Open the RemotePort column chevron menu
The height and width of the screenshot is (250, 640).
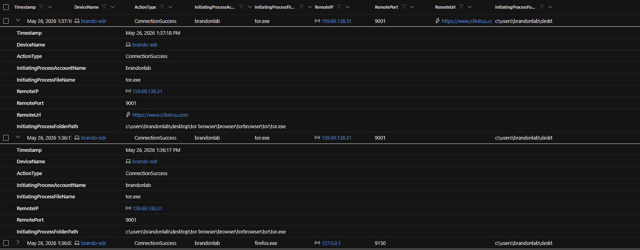[x=412, y=7]
